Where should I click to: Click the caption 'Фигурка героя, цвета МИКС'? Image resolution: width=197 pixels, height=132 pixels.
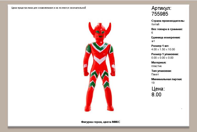coord(101,122)
